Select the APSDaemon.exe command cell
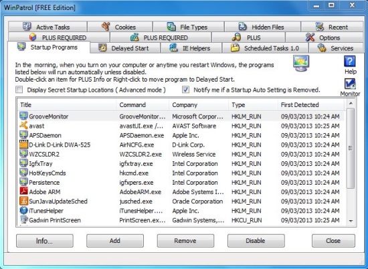This screenshot has width=368, height=269. [142, 135]
